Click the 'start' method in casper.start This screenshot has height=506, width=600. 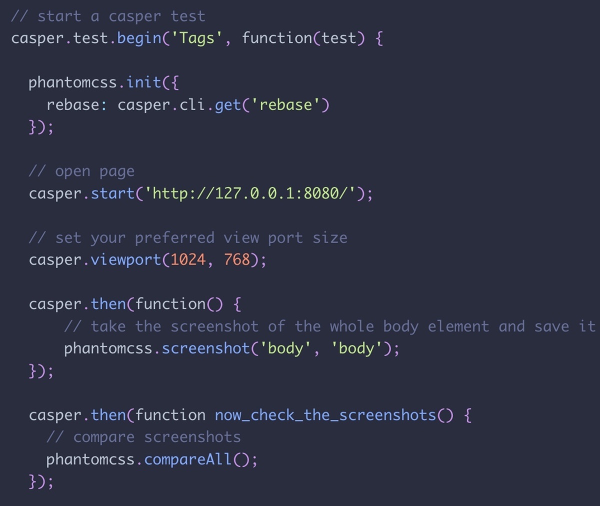click(x=112, y=193)
